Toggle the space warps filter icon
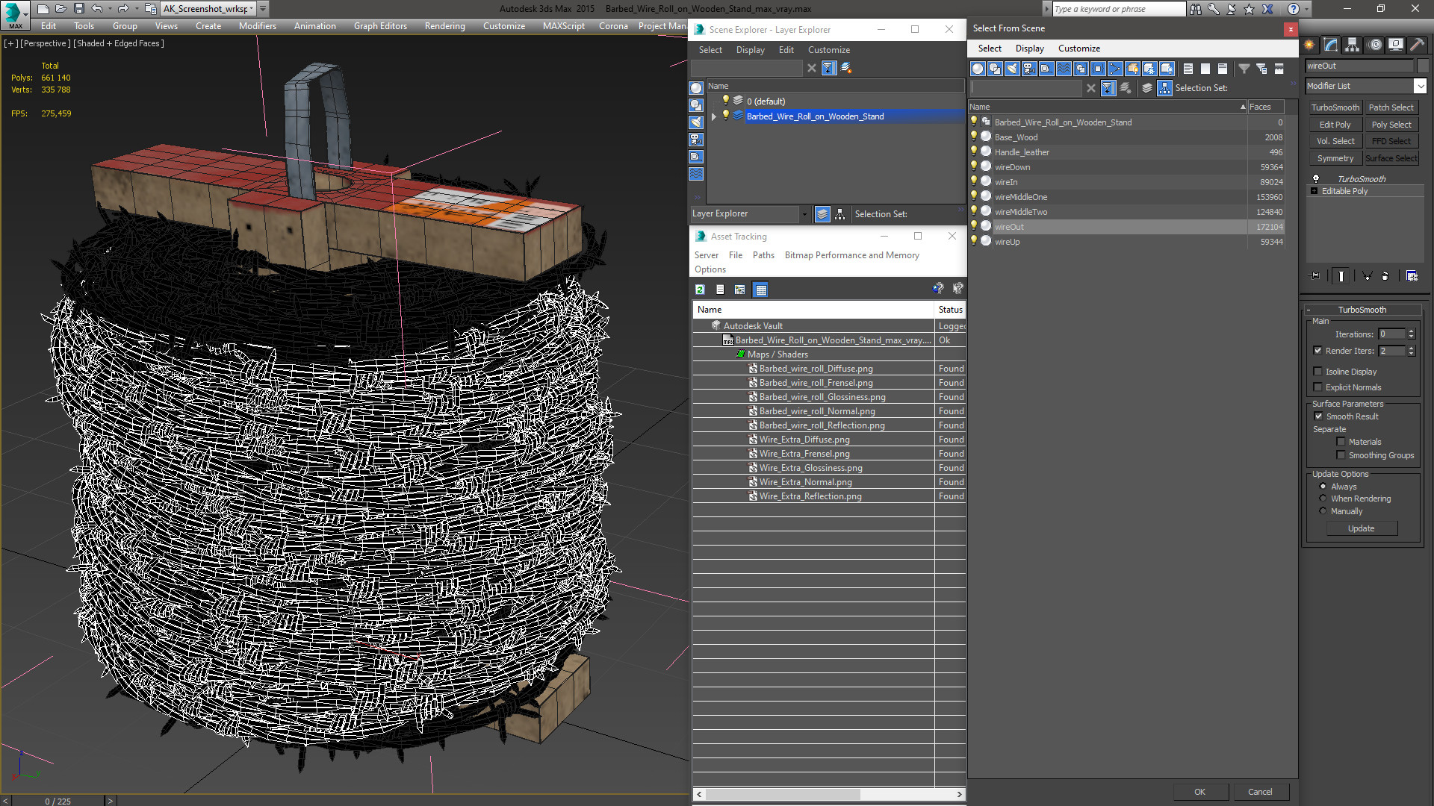 (1064, 69)
